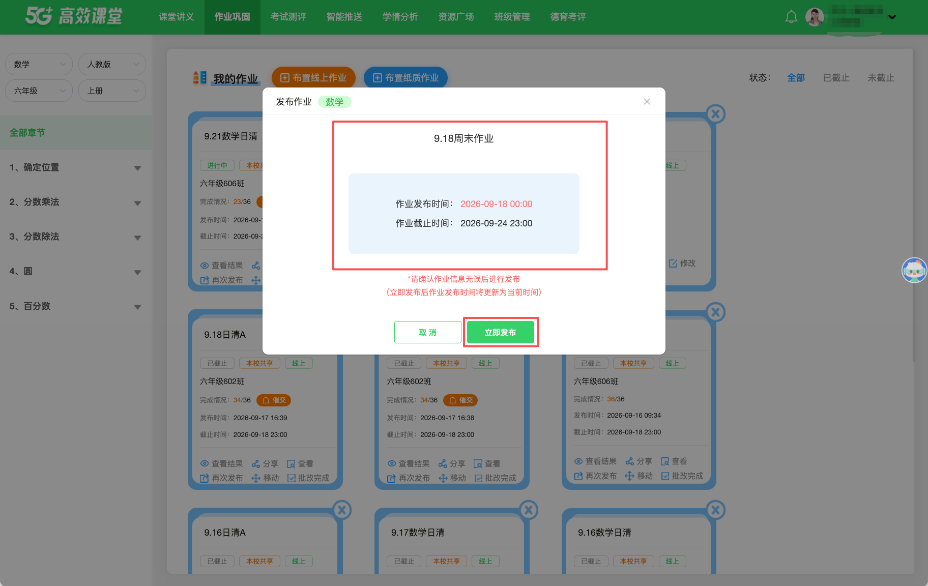
Task: Click 催交 on the 16:39 published card
Action: (x=274, y=400)
